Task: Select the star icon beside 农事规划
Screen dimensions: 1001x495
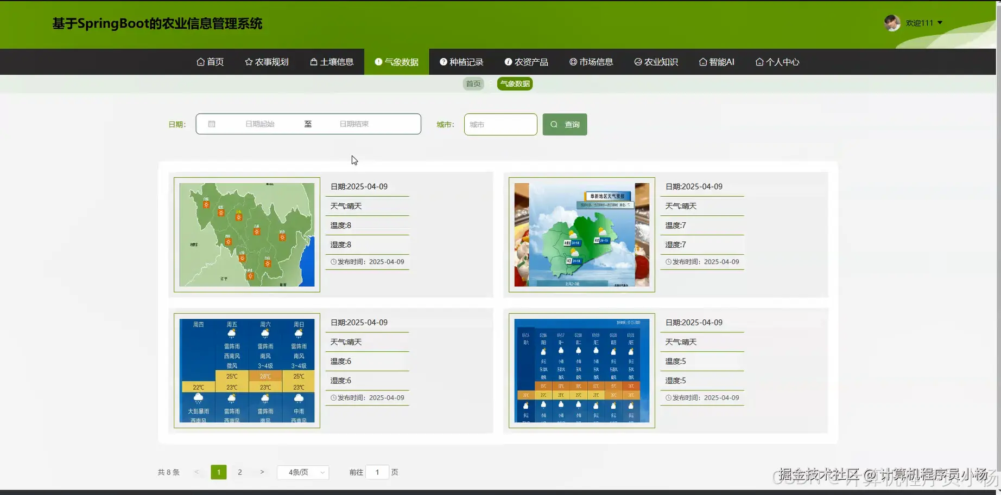Action: [249, 62]
